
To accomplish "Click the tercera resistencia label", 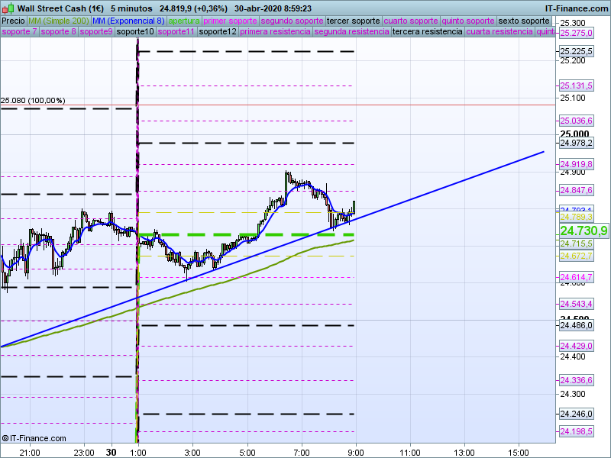I will pyautogui.click(x=427, y=32).
